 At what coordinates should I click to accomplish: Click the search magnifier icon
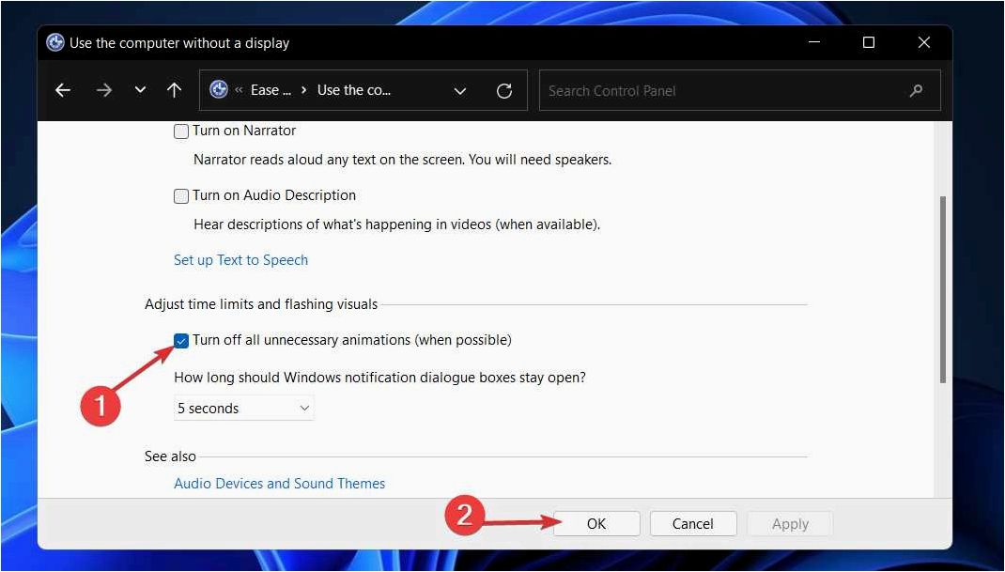[x=916, y=91]
